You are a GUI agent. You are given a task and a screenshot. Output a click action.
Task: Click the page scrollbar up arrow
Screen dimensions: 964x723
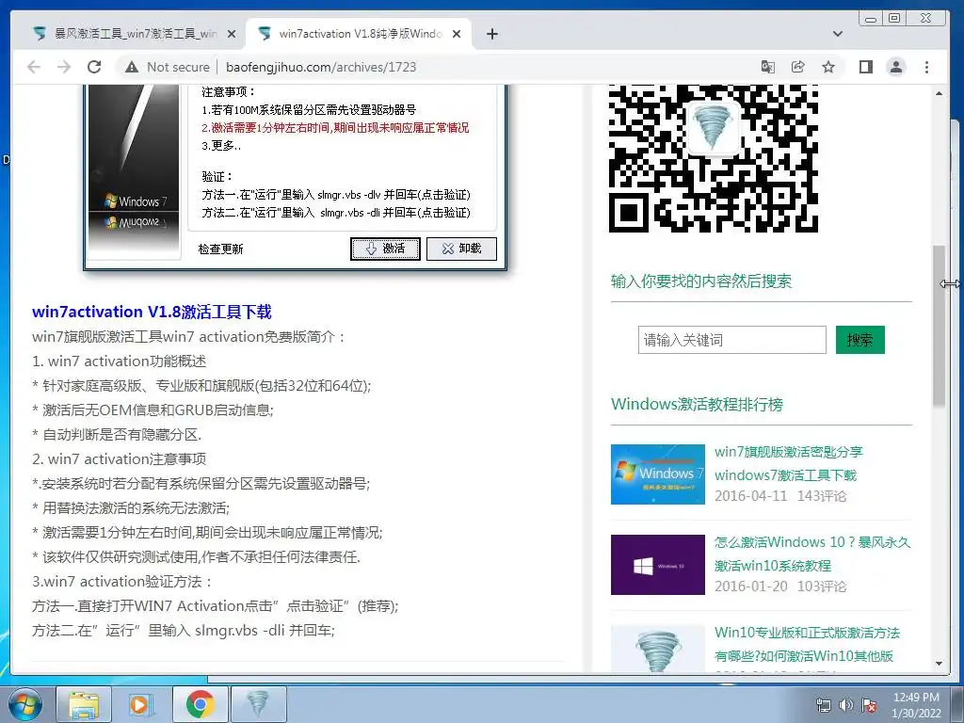[939, 93]
